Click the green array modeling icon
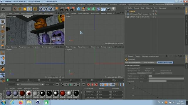 point(93,9)
